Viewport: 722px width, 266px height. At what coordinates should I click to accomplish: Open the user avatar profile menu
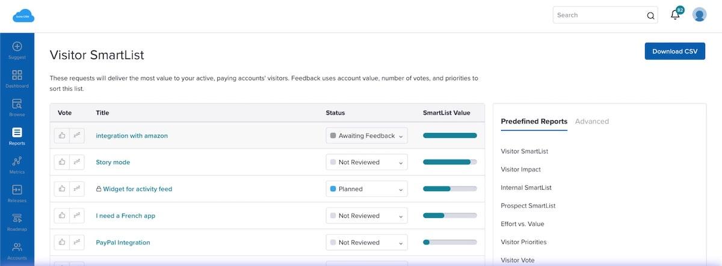[x=699, y=15]
